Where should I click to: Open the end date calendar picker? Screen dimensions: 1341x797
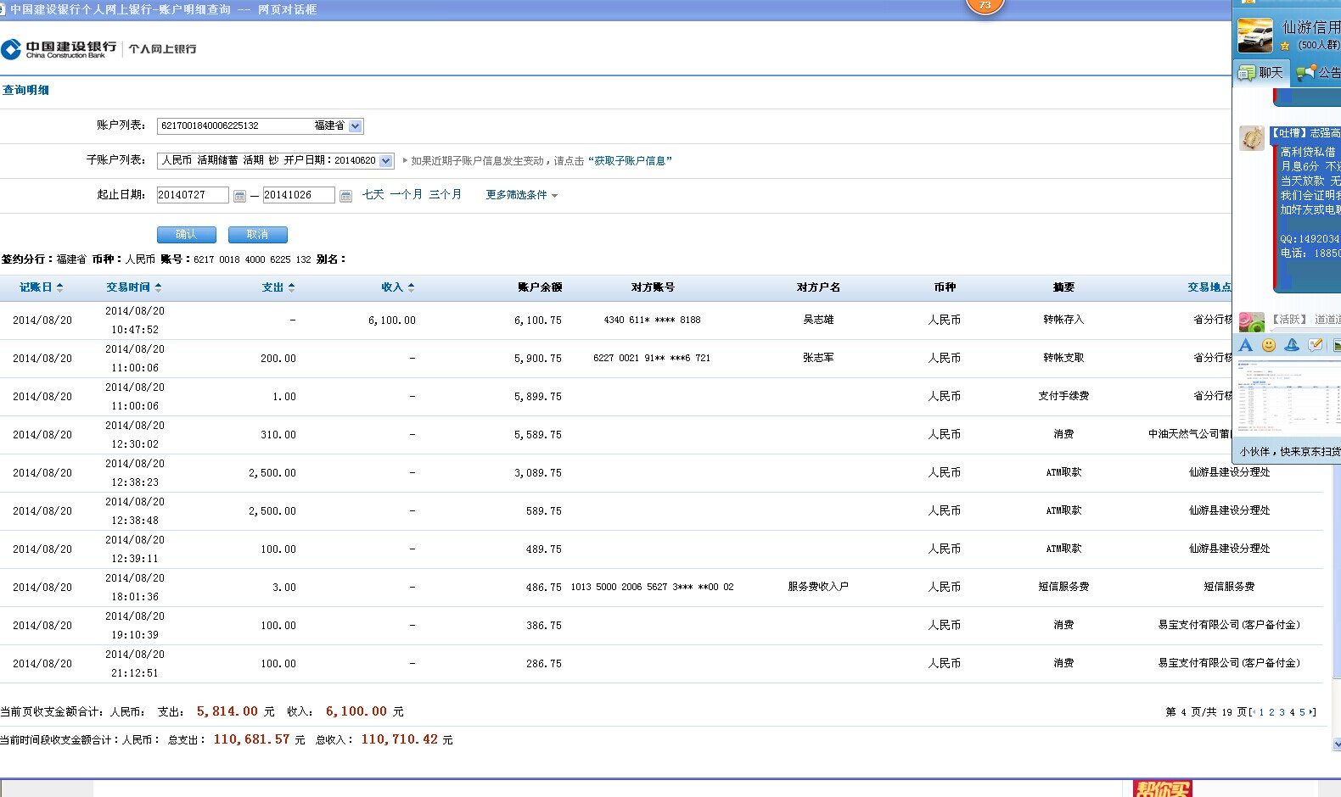click(x=345, y=196)
